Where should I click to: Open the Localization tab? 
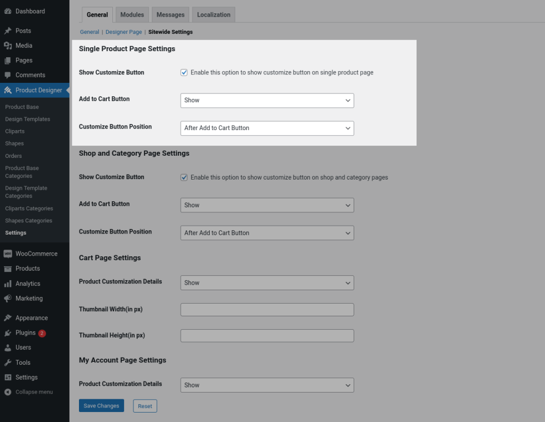click(214, 15)
